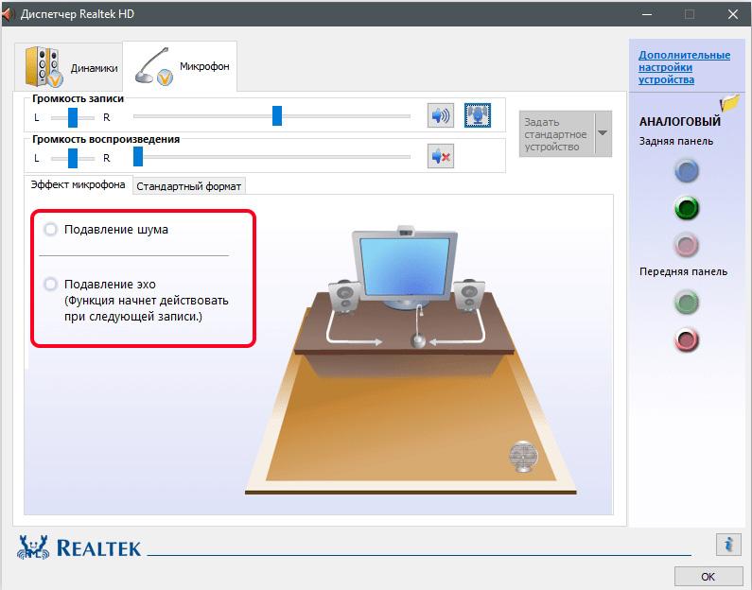This screenshot has width=752, height=590.
Task: Close the Диспетчер Realtek HD window
Action: [x=733, y=14]
